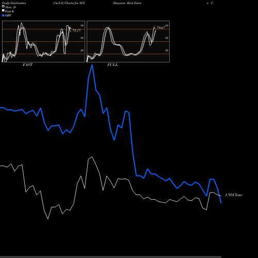258x258 pixels.
Task: Click the blue OBV legend swatch
Action: coord(3,15)
